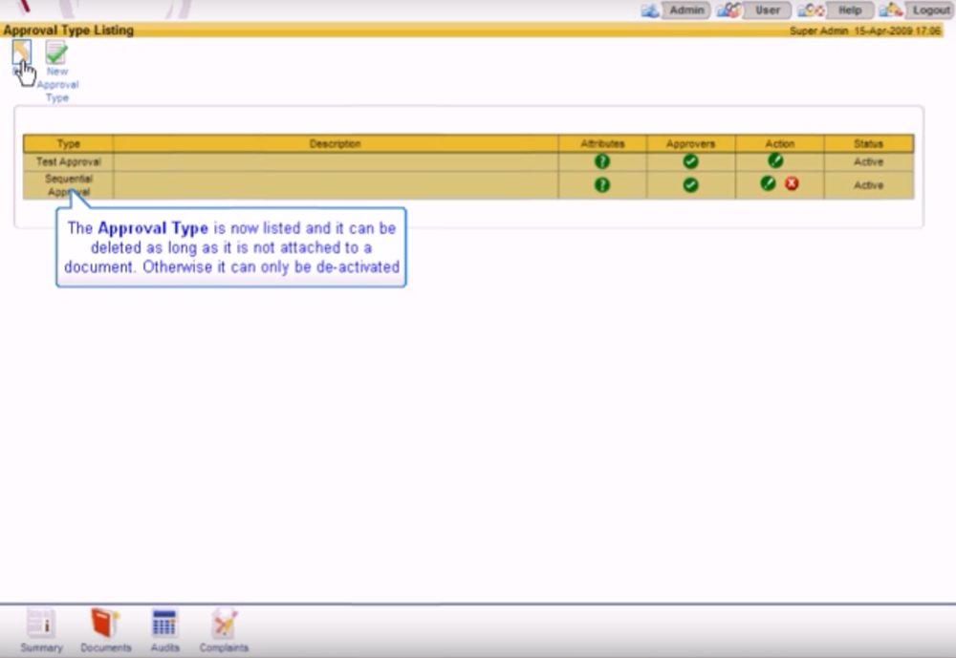
Task: Switch to the User section
Action: (x=765, y=10)
